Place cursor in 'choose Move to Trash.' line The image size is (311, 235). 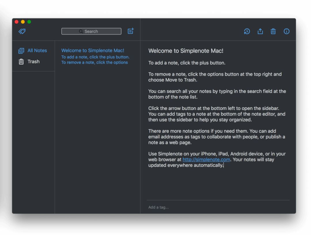(173, 80)
